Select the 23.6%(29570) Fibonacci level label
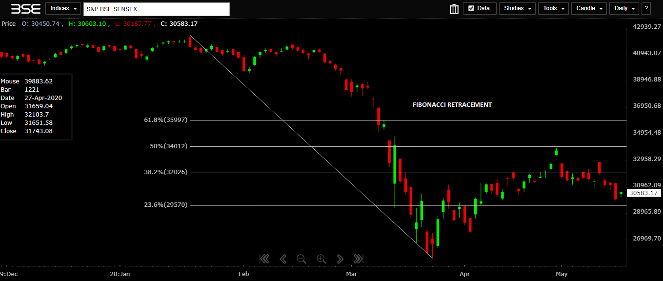This screenshot has height=281, width=663. click(x=165, y=205)
